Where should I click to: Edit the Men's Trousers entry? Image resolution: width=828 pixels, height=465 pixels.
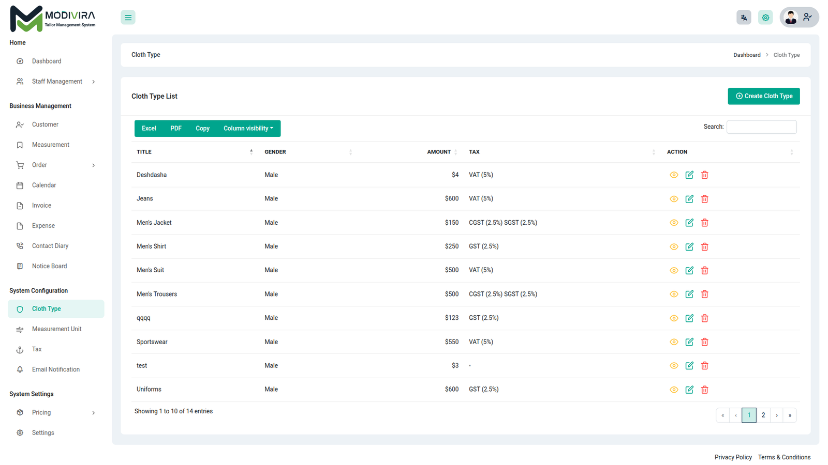[x=689, y=294]
